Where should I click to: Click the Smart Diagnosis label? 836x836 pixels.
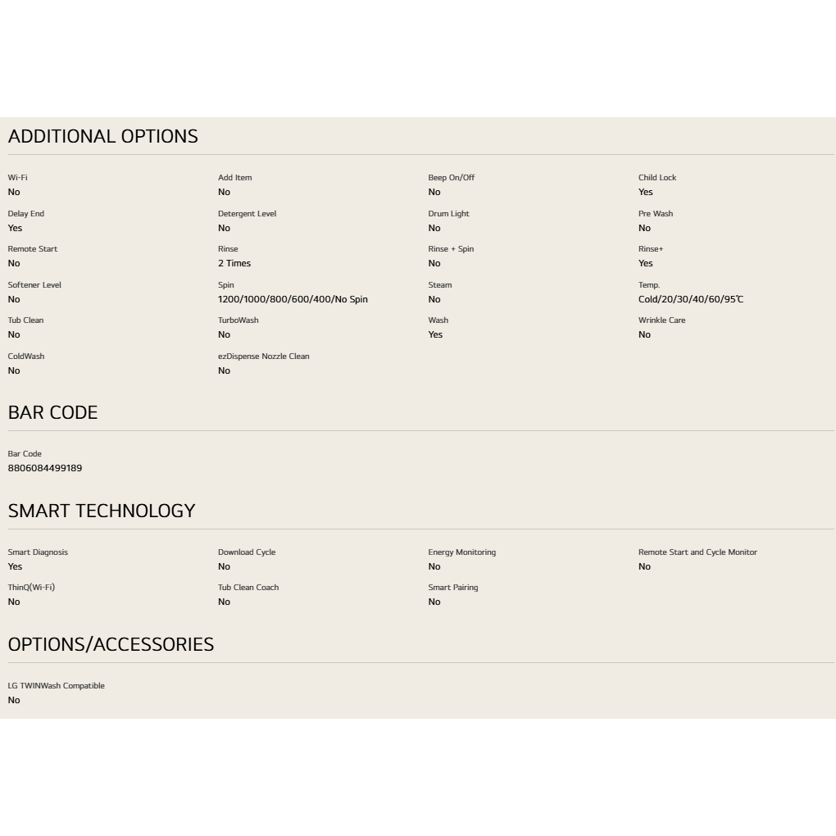[38, 552]
